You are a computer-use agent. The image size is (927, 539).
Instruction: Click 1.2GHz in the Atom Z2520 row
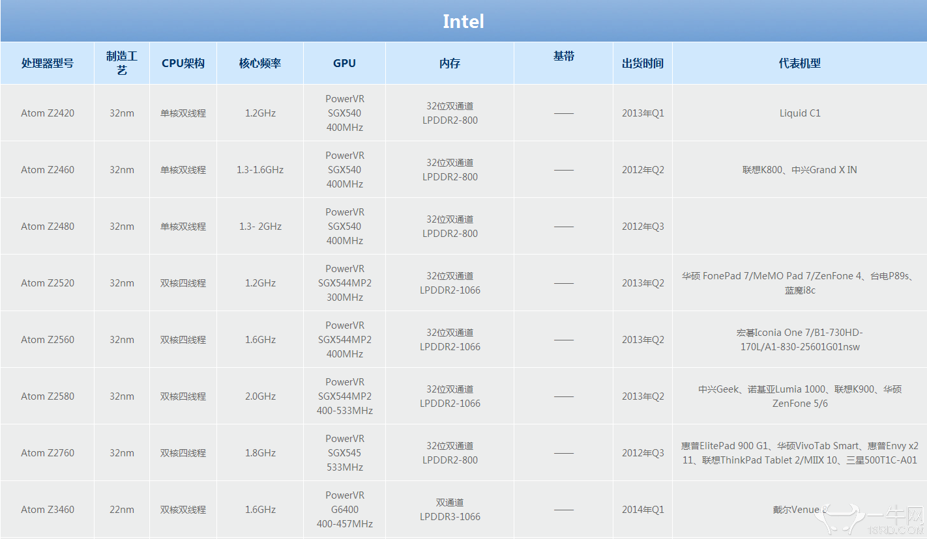pos(260,283)
